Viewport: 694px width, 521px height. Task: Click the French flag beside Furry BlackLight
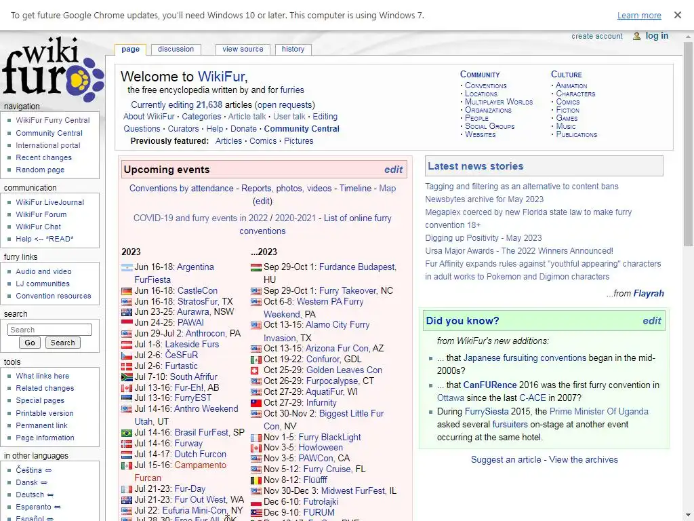(256, 438)
